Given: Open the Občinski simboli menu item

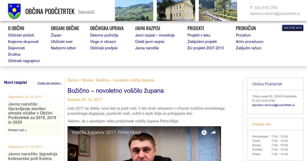Looking at the screenshot, I should point(21,35).
